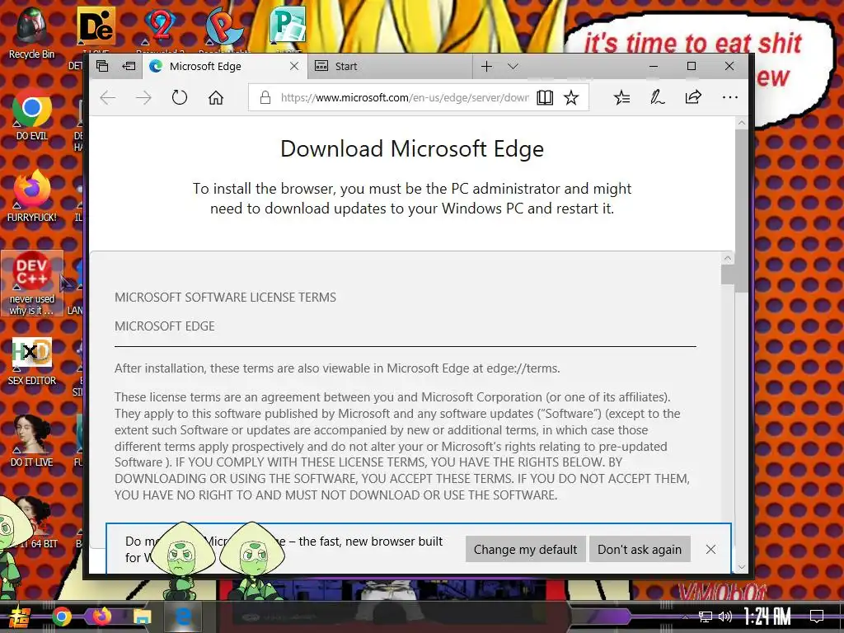This screenshot has width=844, height=633.
Task: Open the red number 2 desktop icon
Action: 160,26
